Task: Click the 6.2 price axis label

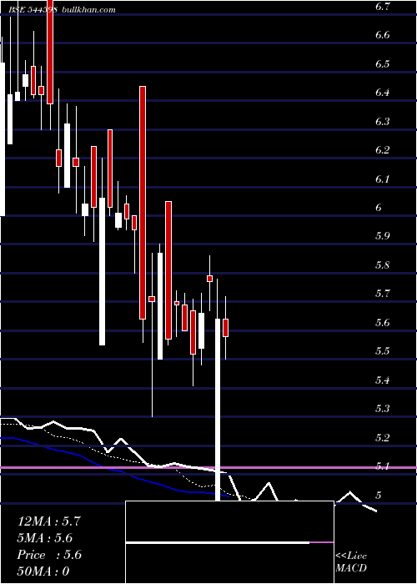Action: tap(382, 150)
